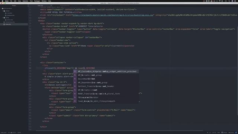This screenshot has height=134, width=238.
Task: Open the File menu
Action: [x=11, y=1]
